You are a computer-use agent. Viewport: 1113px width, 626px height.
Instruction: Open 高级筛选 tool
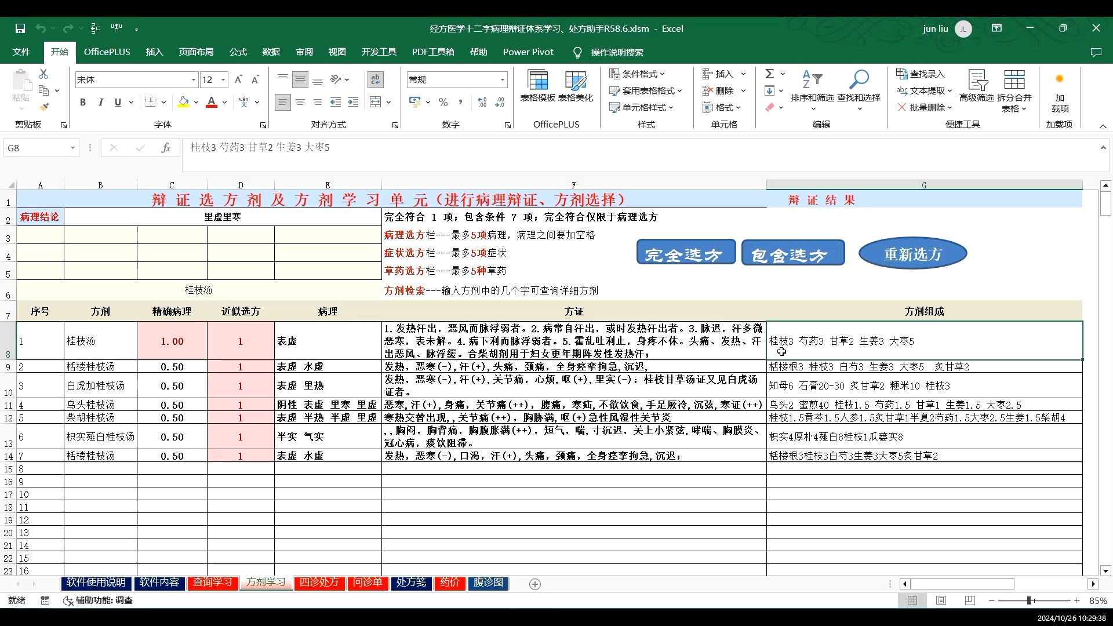click(x=977, y=86)
